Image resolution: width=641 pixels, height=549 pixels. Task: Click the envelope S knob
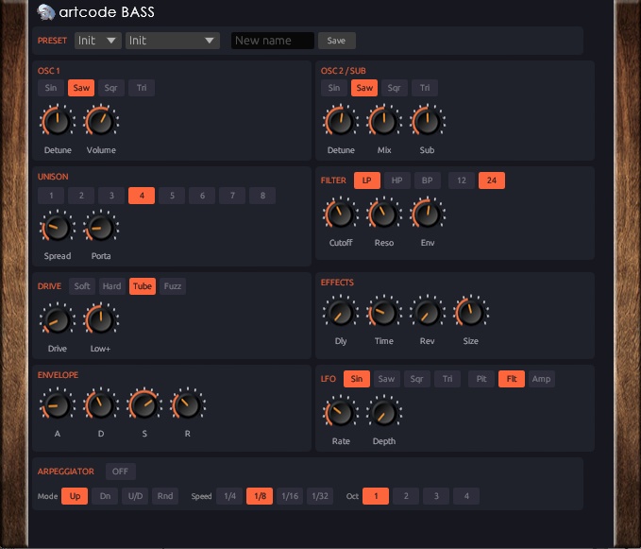pos(144,405)
